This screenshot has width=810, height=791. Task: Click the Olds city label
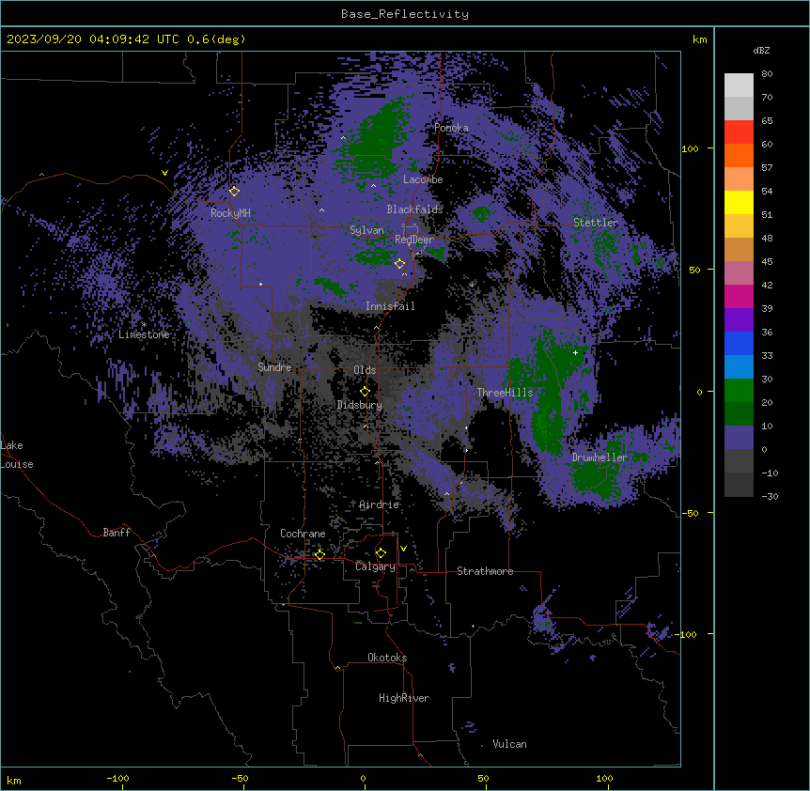click(x=365, y=370)
